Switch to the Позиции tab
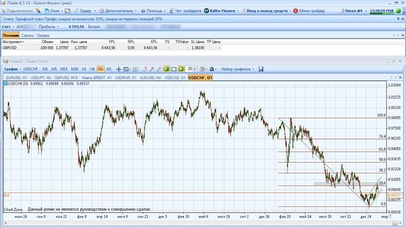 pos(11,35)
